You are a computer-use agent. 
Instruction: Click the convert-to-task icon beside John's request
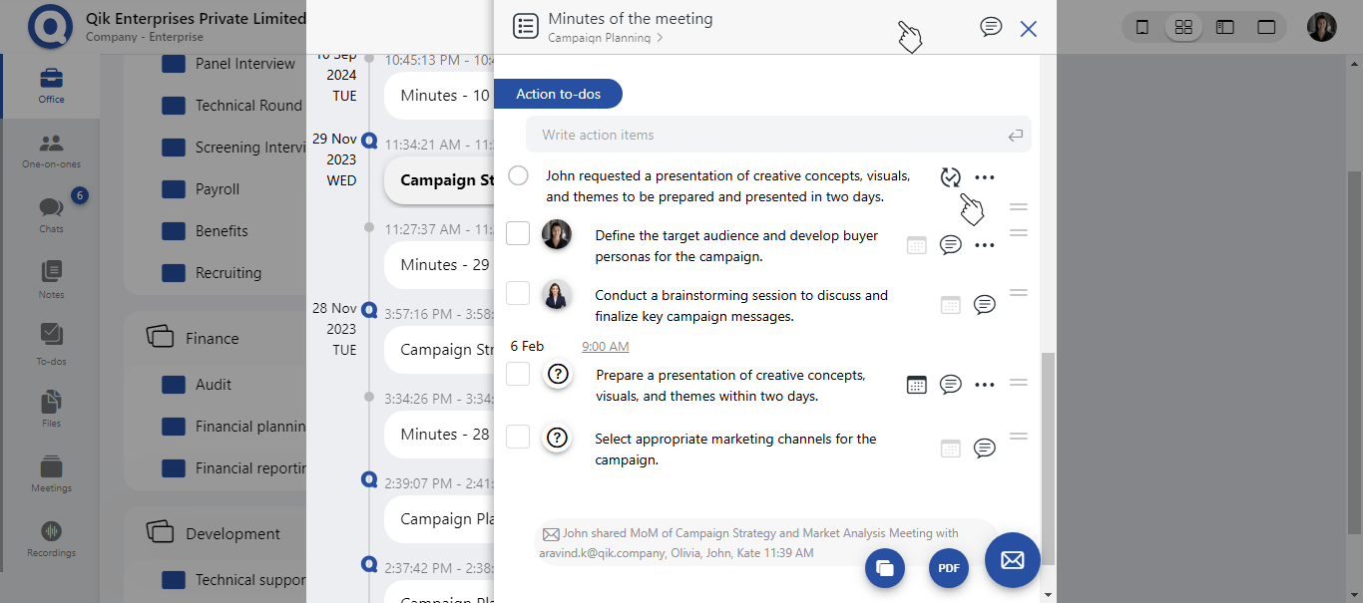pos(950,177)
